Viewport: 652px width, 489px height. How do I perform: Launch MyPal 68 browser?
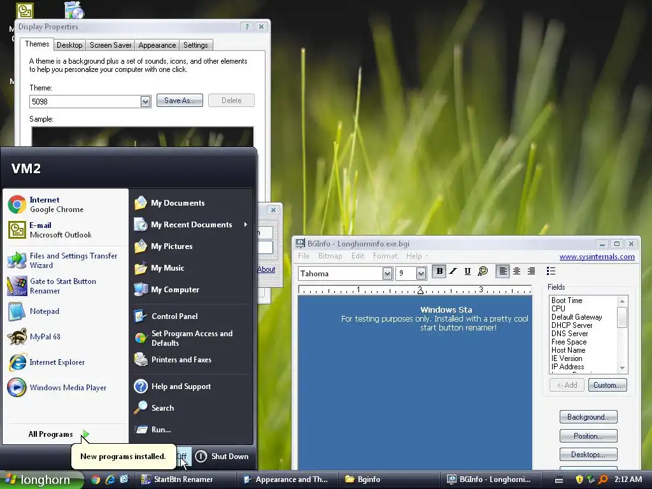[66, 337]
